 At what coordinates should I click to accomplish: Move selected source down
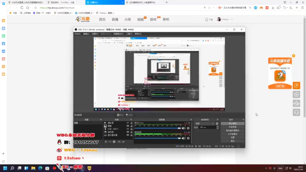[123, 142]
